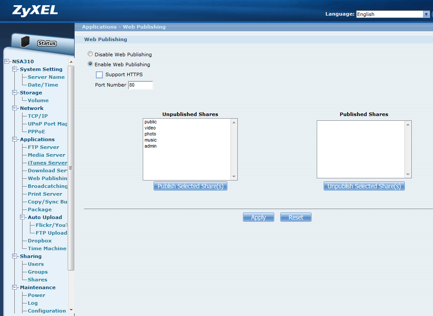Click Unpublished Shares list scroll up arrow
Viewport: 433px width, 316px height.
coord(234,123)
